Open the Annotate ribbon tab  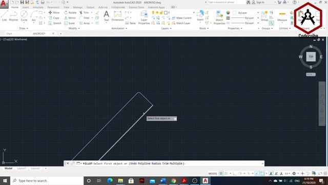click(38, 7)
